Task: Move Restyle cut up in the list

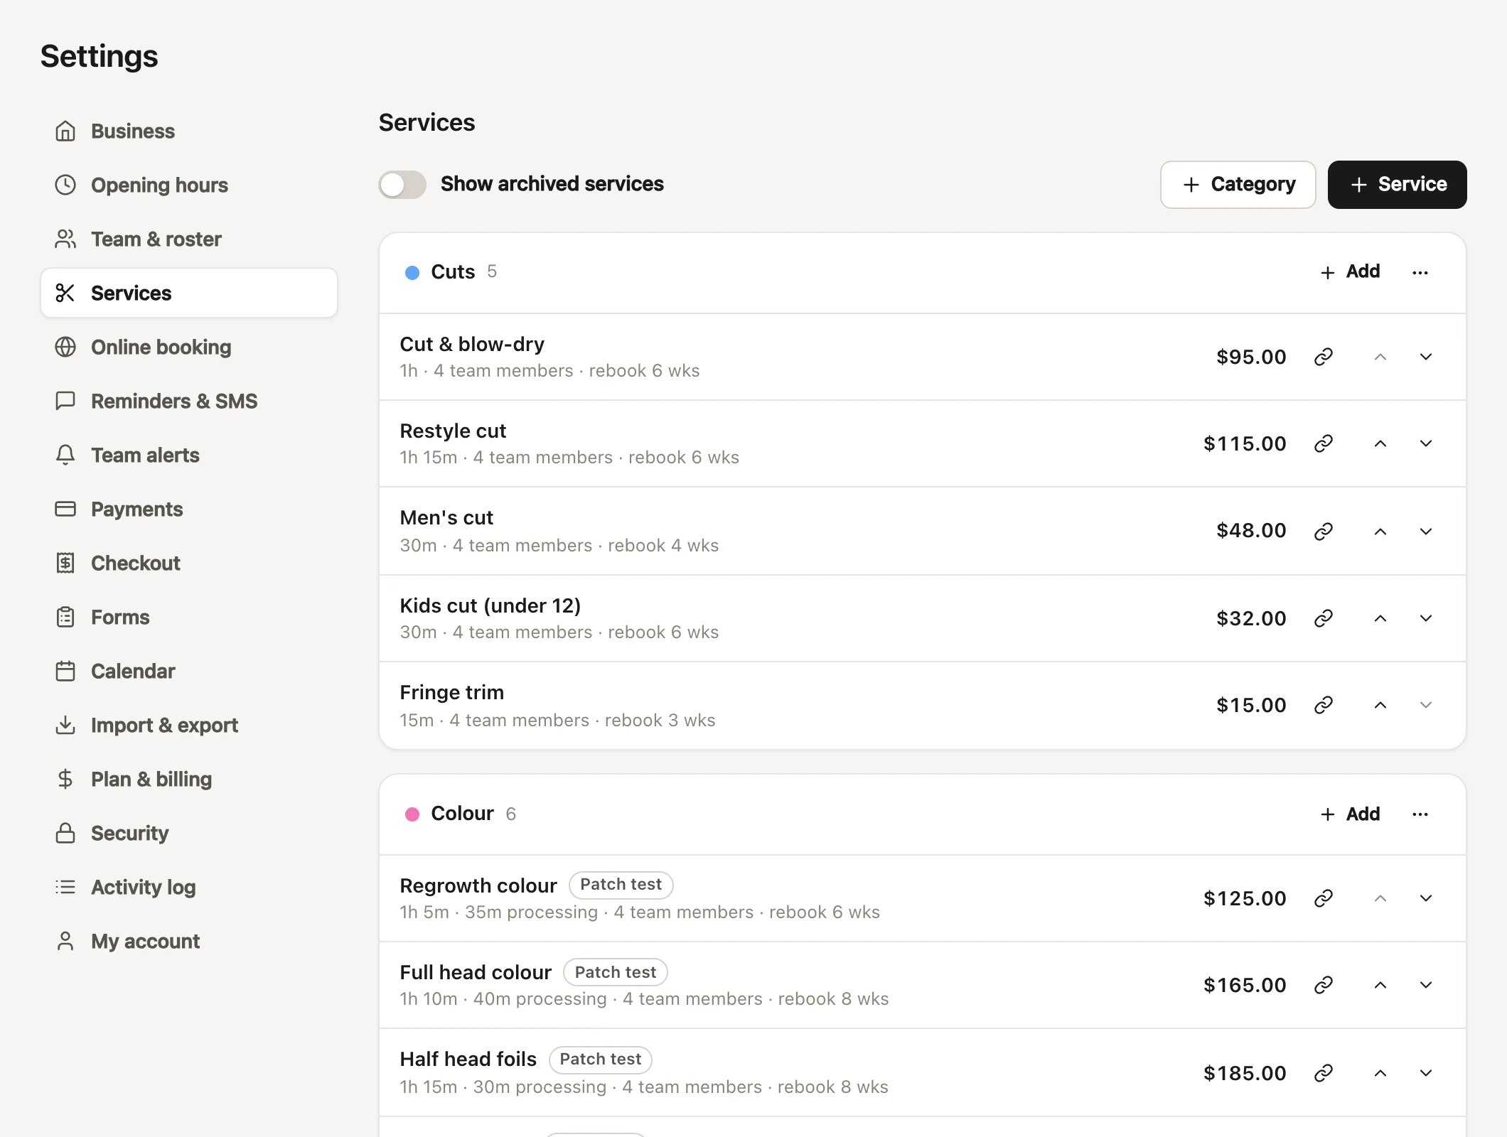Action: pyautogui.click(x=1380, y=443)
